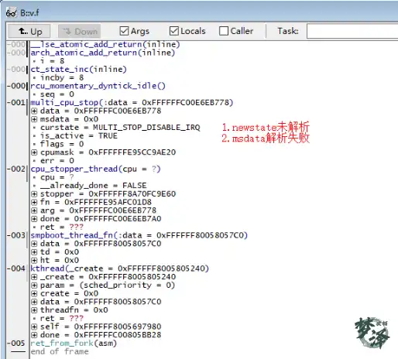This screenshot has width=398, height=359.
Task: Uncheck the Args checkbox
Action: point(124,31)
